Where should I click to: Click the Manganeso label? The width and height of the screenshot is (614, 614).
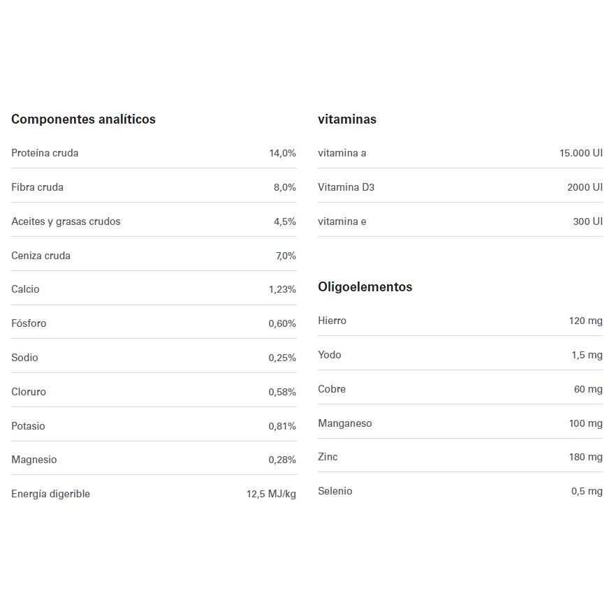344,423
